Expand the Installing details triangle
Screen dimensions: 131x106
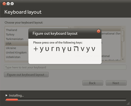coord(6,95)
